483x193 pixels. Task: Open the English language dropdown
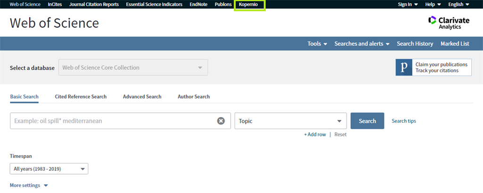coord(458,4)
